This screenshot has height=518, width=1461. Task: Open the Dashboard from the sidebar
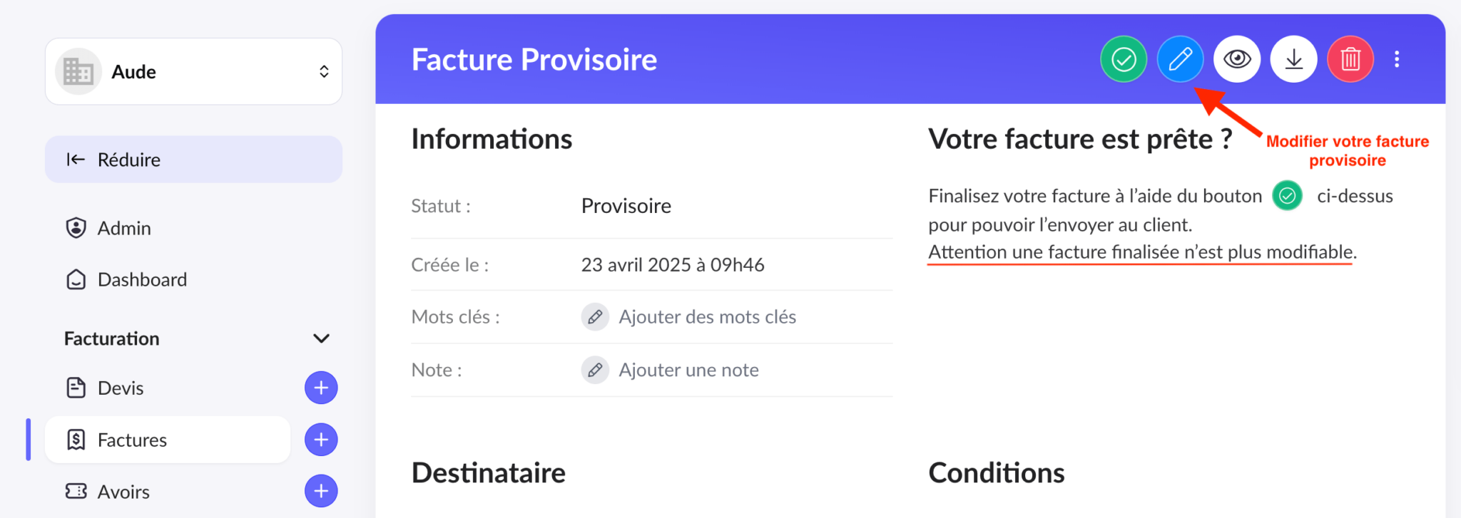point(142,279)
